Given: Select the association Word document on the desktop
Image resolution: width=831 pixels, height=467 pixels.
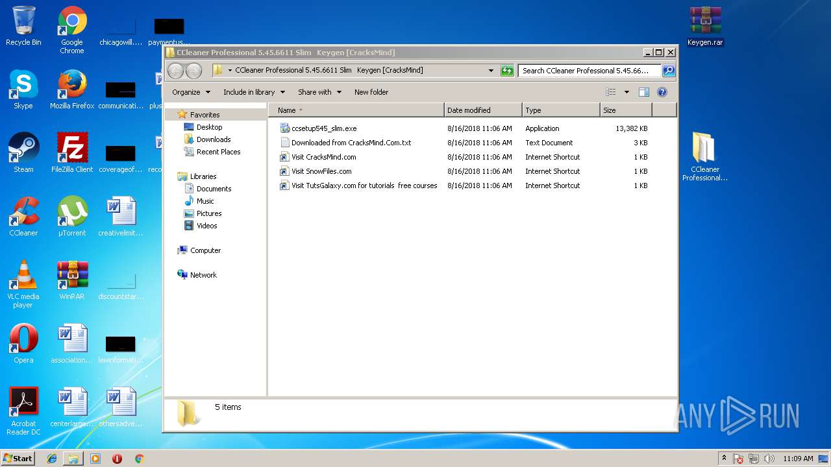Looking at the screenshot, I should pos(72,344).
